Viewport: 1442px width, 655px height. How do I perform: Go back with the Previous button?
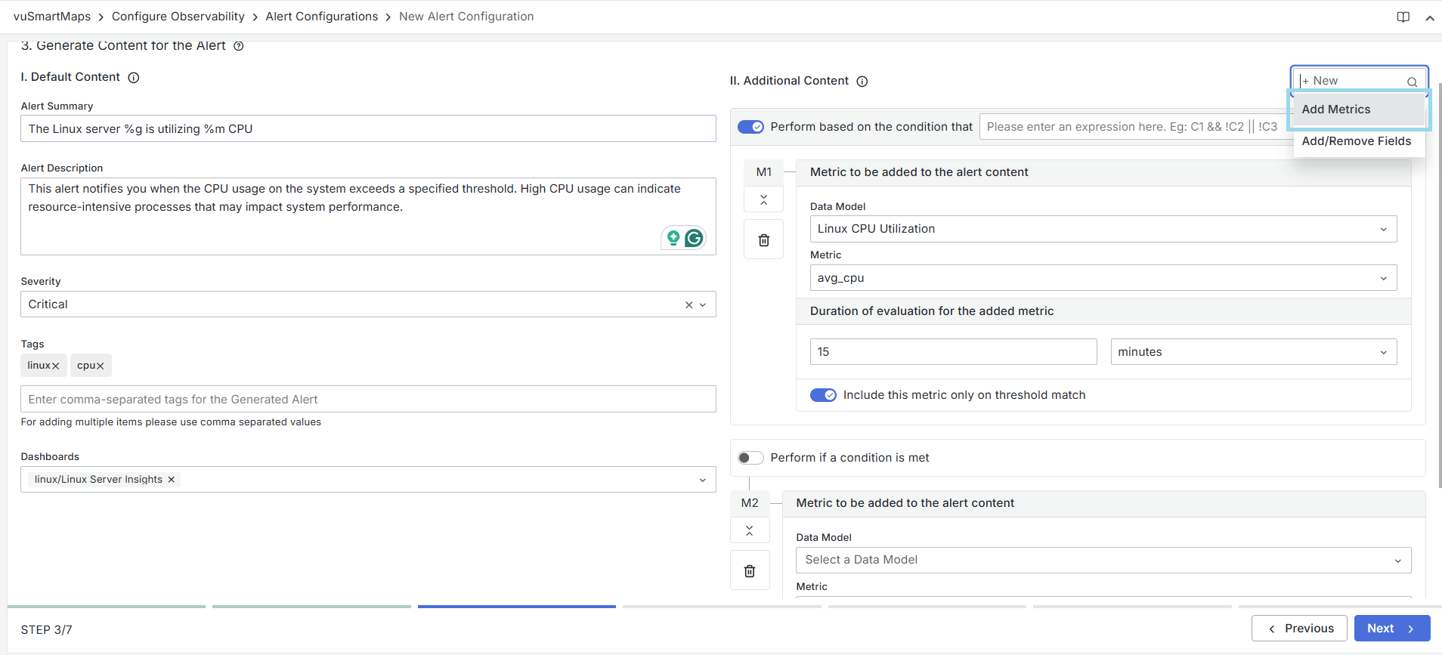(x=1299, y=629)
